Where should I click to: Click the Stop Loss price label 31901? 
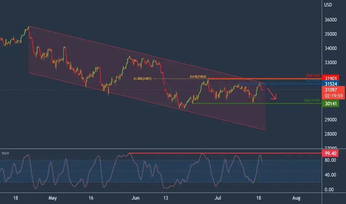(x=330, y=78)
